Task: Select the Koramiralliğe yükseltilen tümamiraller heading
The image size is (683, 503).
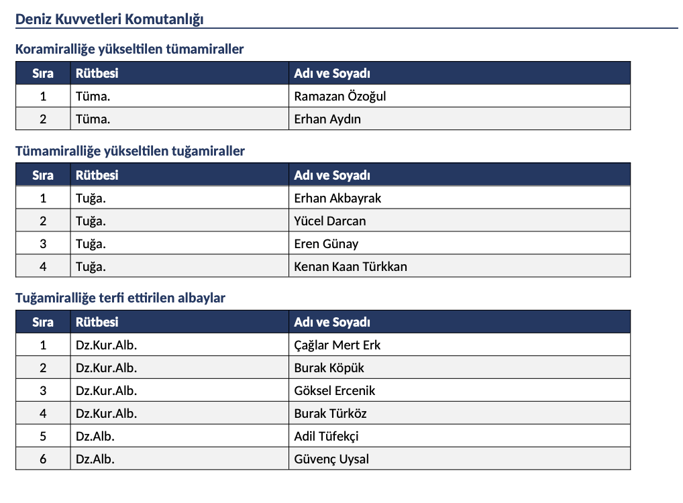Action: [x=129, y=49]
